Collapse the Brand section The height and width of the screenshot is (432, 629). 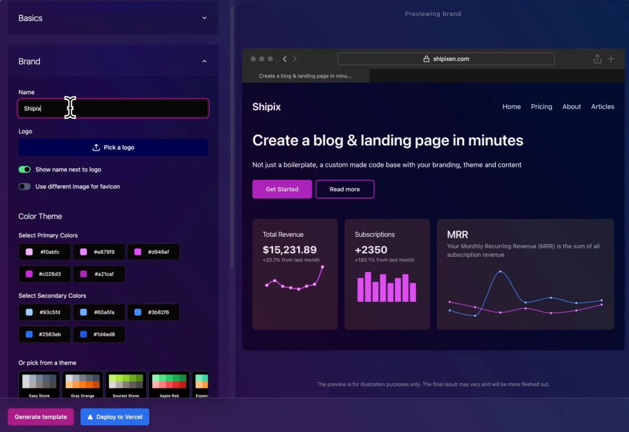[204, 61]
